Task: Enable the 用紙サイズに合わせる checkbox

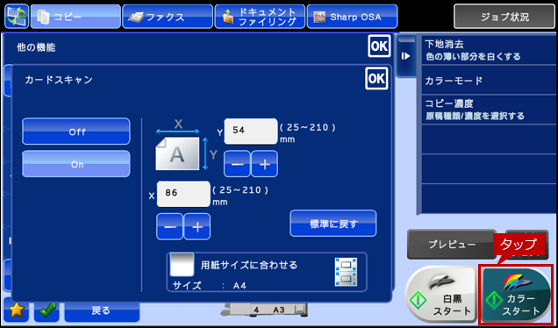Action: [x=182, y=265]
